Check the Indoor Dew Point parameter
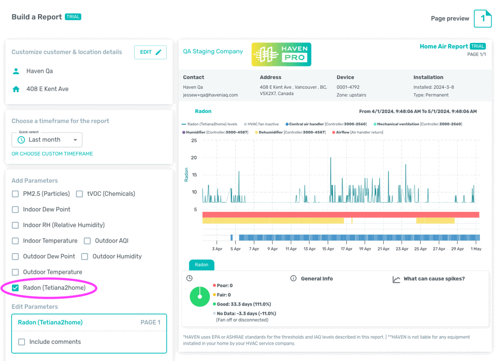 pos(15,210)
